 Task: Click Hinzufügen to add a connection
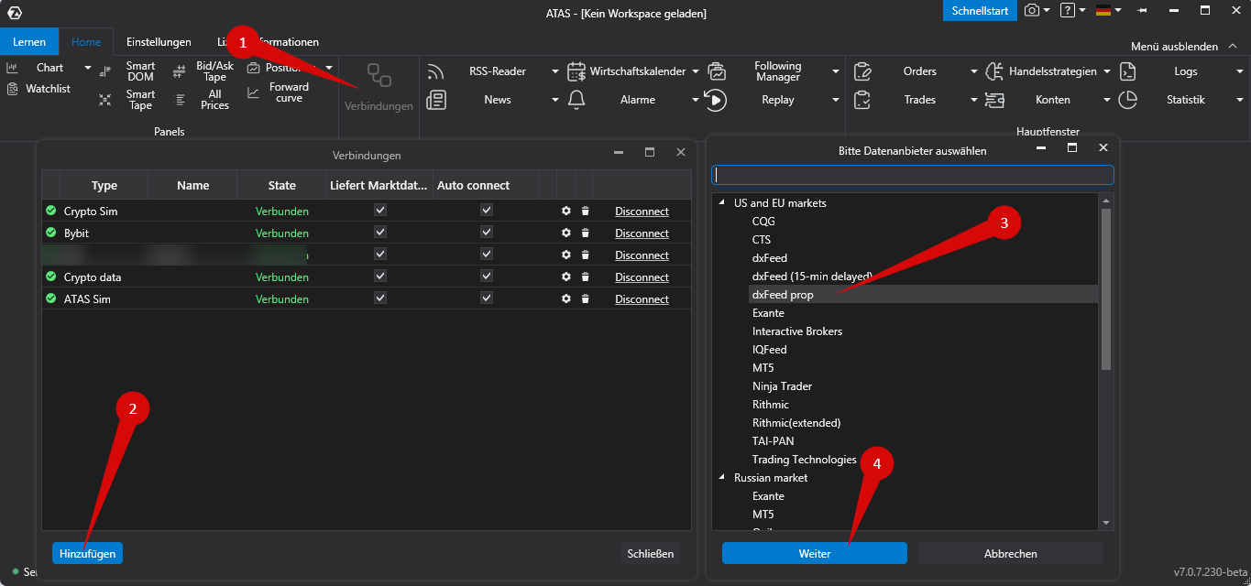coord(87,553)
